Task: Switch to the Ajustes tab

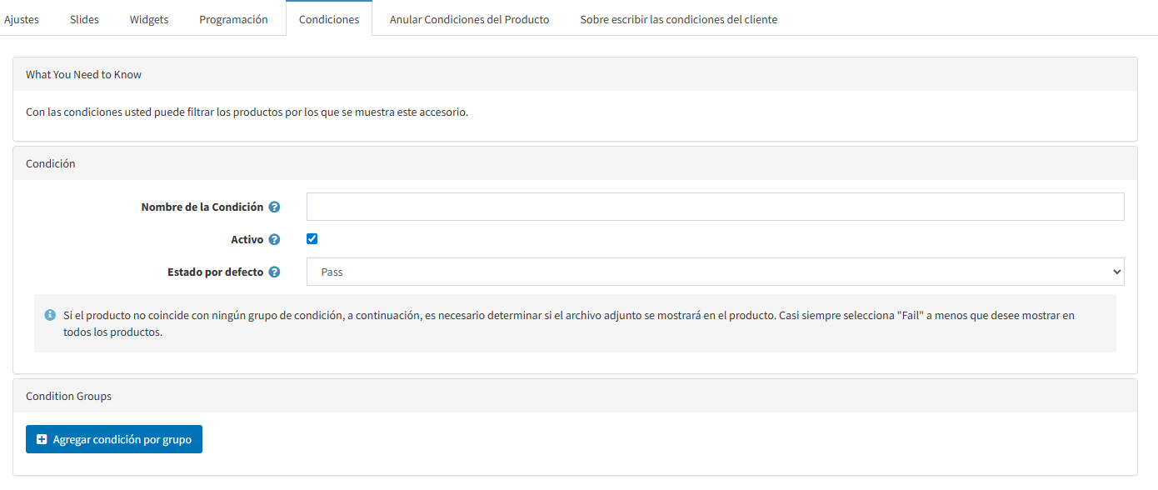Action: [x=22, y=19]
